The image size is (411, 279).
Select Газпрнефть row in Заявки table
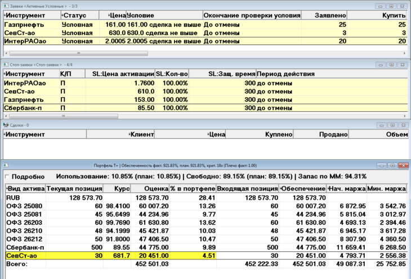tap(205, 25)
